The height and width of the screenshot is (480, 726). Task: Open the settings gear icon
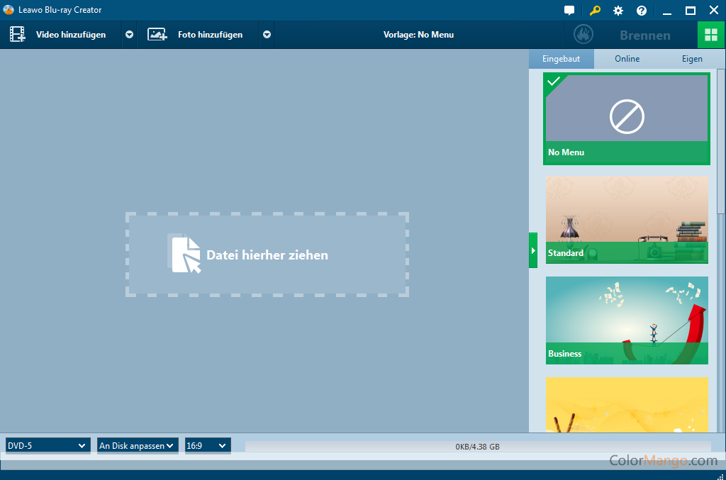coord(618,11)
